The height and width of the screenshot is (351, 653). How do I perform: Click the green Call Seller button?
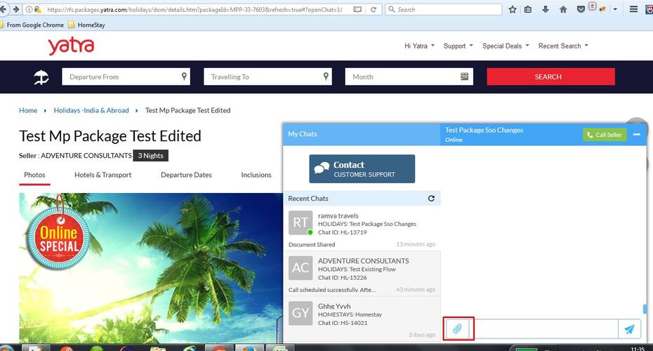605,135
